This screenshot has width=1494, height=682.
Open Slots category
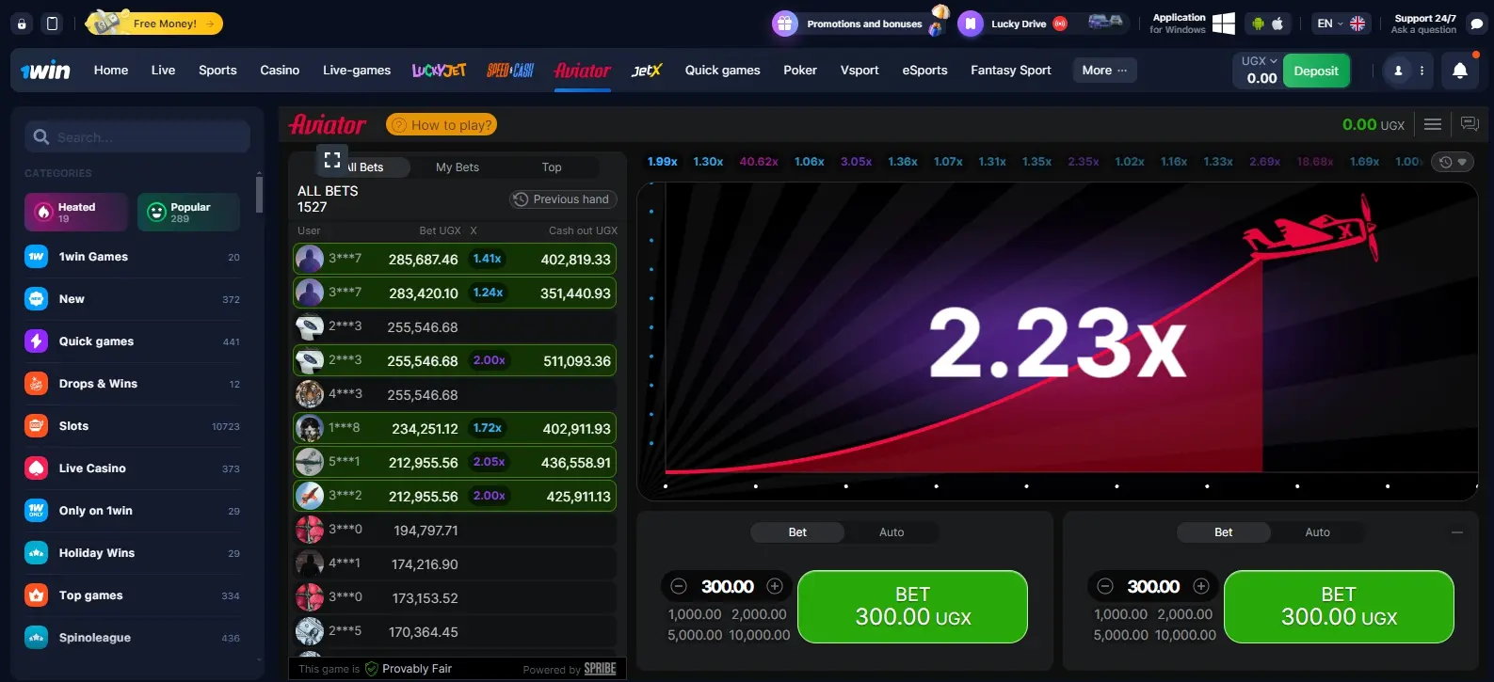click(132, 426)
